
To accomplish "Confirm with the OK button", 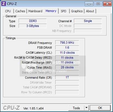I will [100, 108].
